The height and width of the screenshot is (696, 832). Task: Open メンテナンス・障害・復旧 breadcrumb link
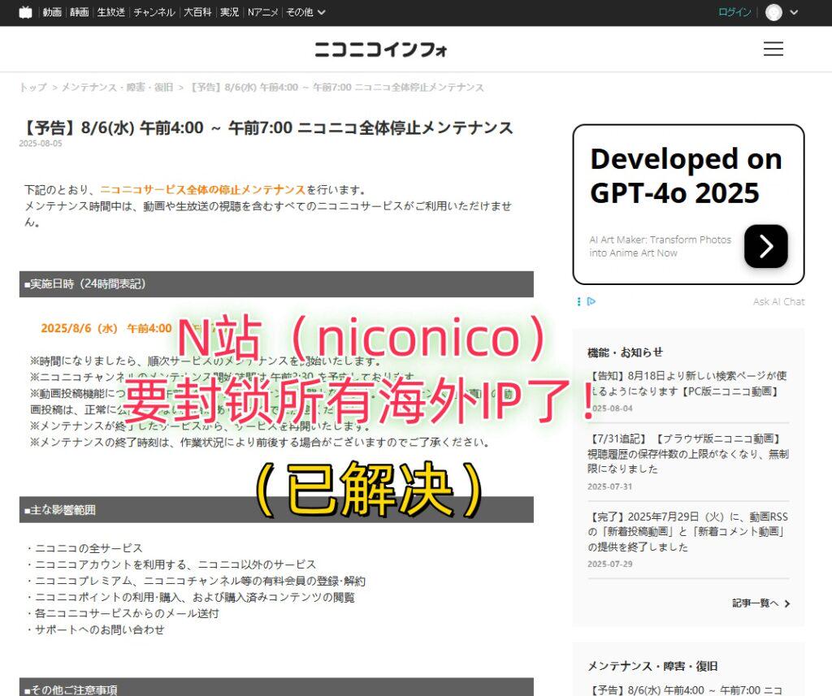(117, 87)
